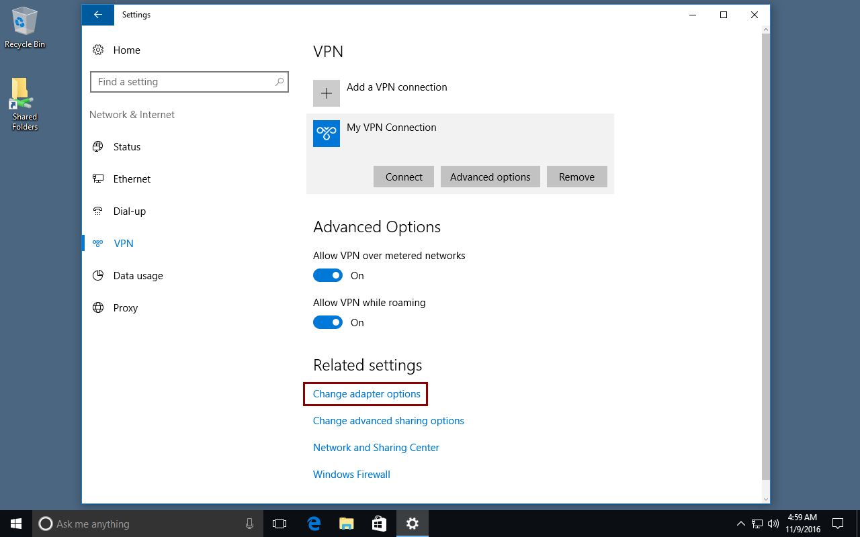
Task: Toggle Allow VPN while roaming
Action: coord(328,322)
